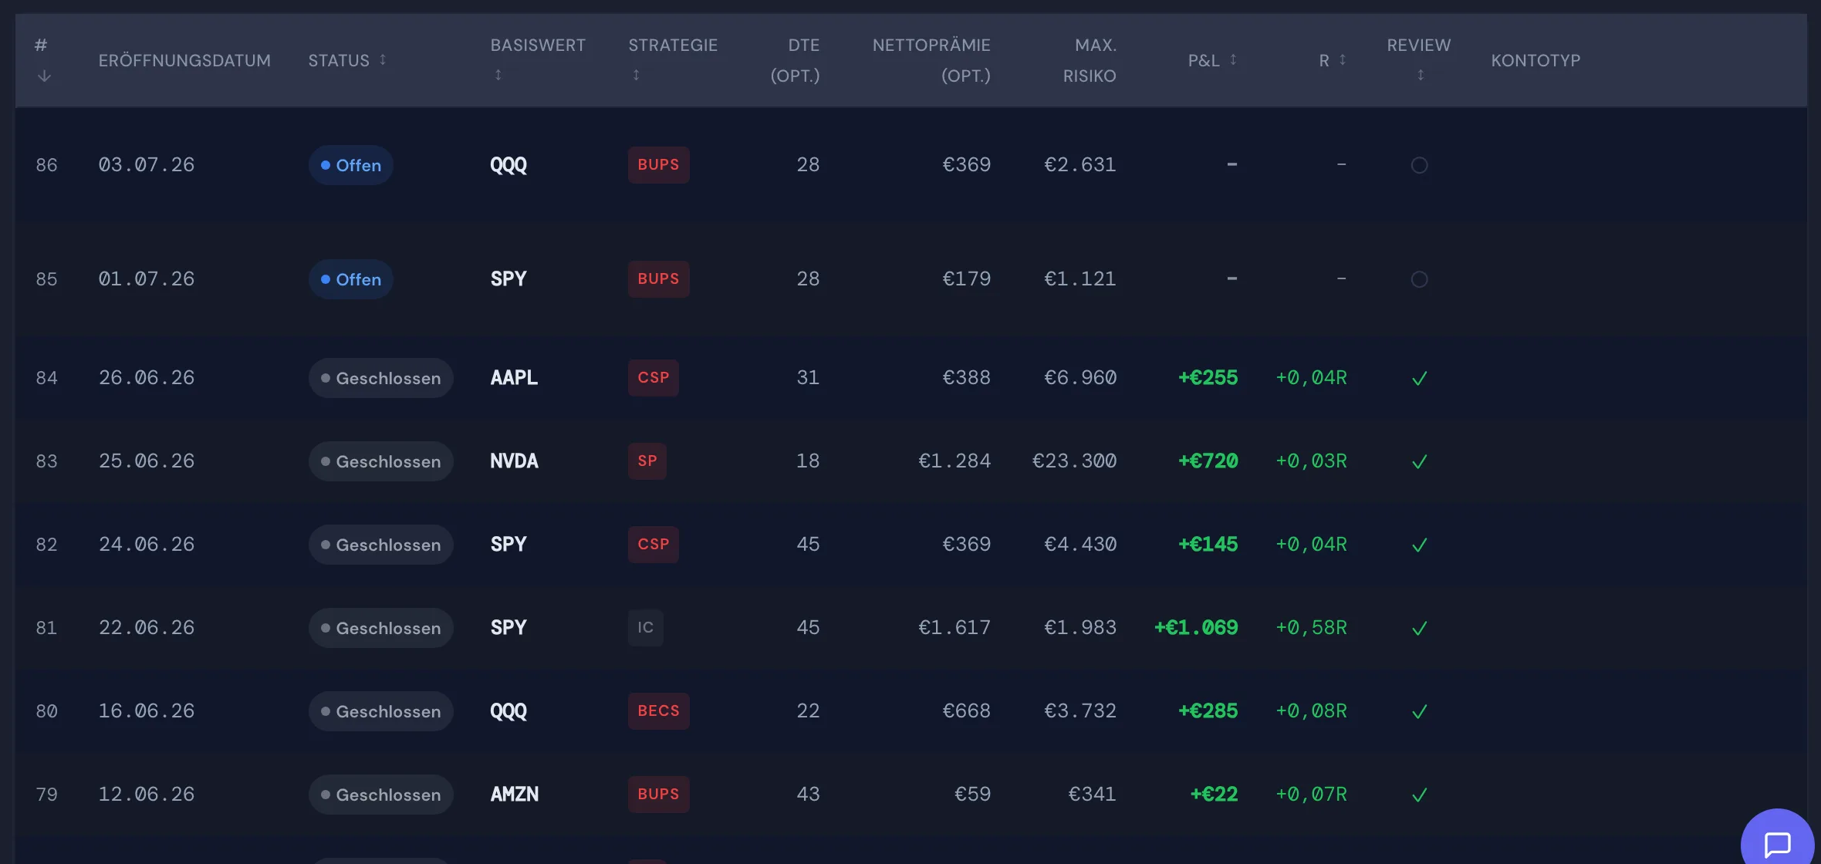The height and width of the screenshot is (864, 1821).
Task: Click Geschlossen status badge of trade 81
Action: click(x=381, y=628)
